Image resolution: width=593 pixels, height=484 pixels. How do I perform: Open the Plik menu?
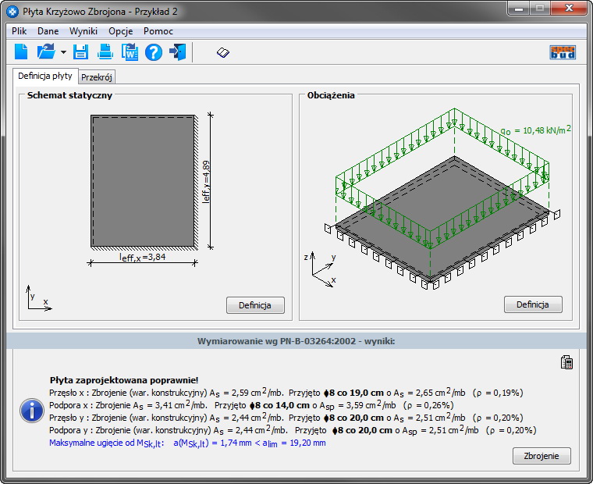20,31
